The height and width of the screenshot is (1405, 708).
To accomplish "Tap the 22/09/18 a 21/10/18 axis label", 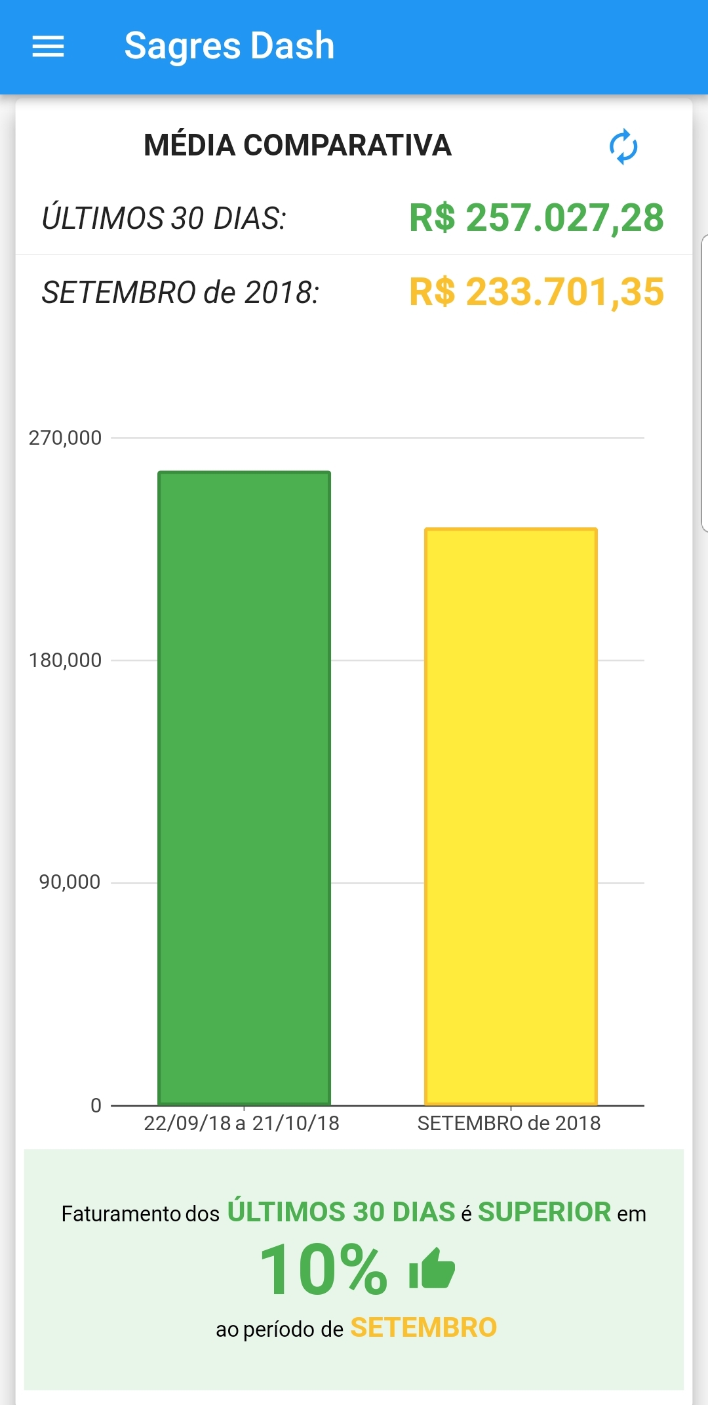I will click(x=241, y=1123).
